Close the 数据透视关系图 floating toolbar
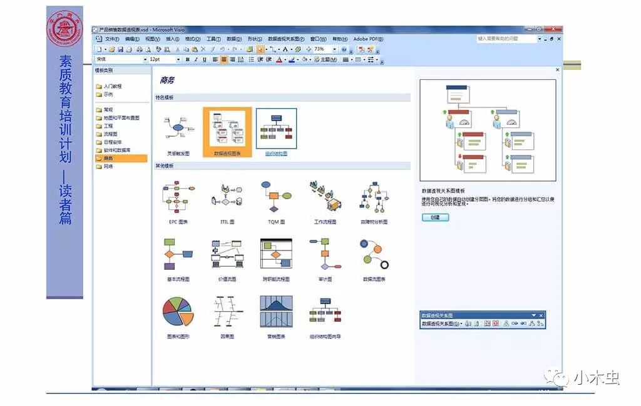The width and height of the screenshot is (641, 406). click(541, 315)
